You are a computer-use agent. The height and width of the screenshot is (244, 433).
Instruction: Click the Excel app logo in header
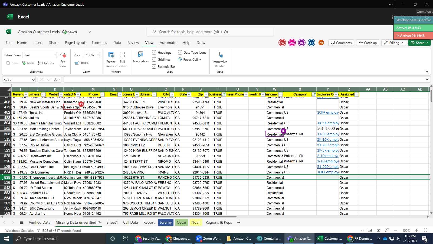point(10,17)
